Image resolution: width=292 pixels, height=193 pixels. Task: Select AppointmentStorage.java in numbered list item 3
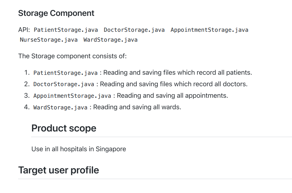pos(72,96)
